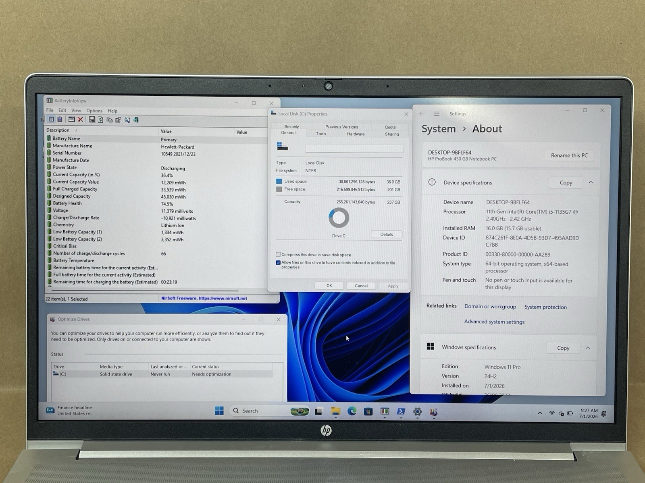
Task: Go back using the Settings back arrow
Action: pyautogui.click(x=422, y=114)
